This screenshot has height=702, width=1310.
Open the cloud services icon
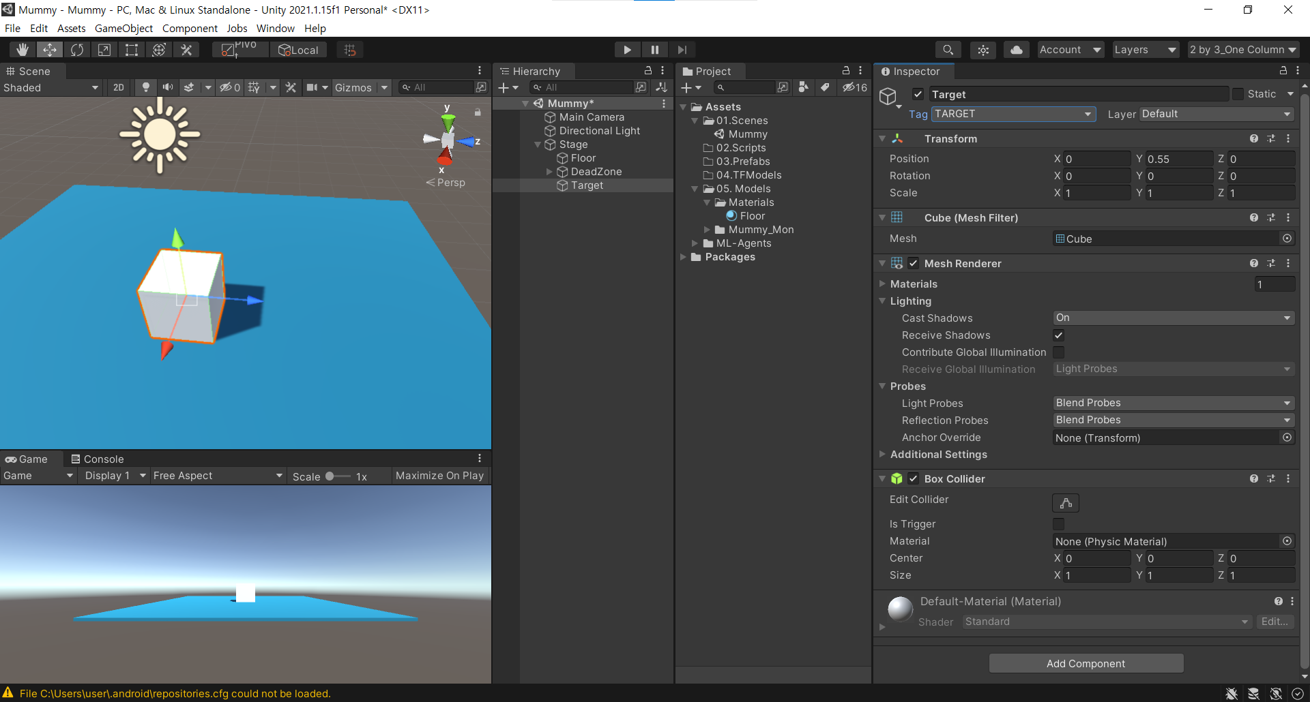[x=1017, y=50]
